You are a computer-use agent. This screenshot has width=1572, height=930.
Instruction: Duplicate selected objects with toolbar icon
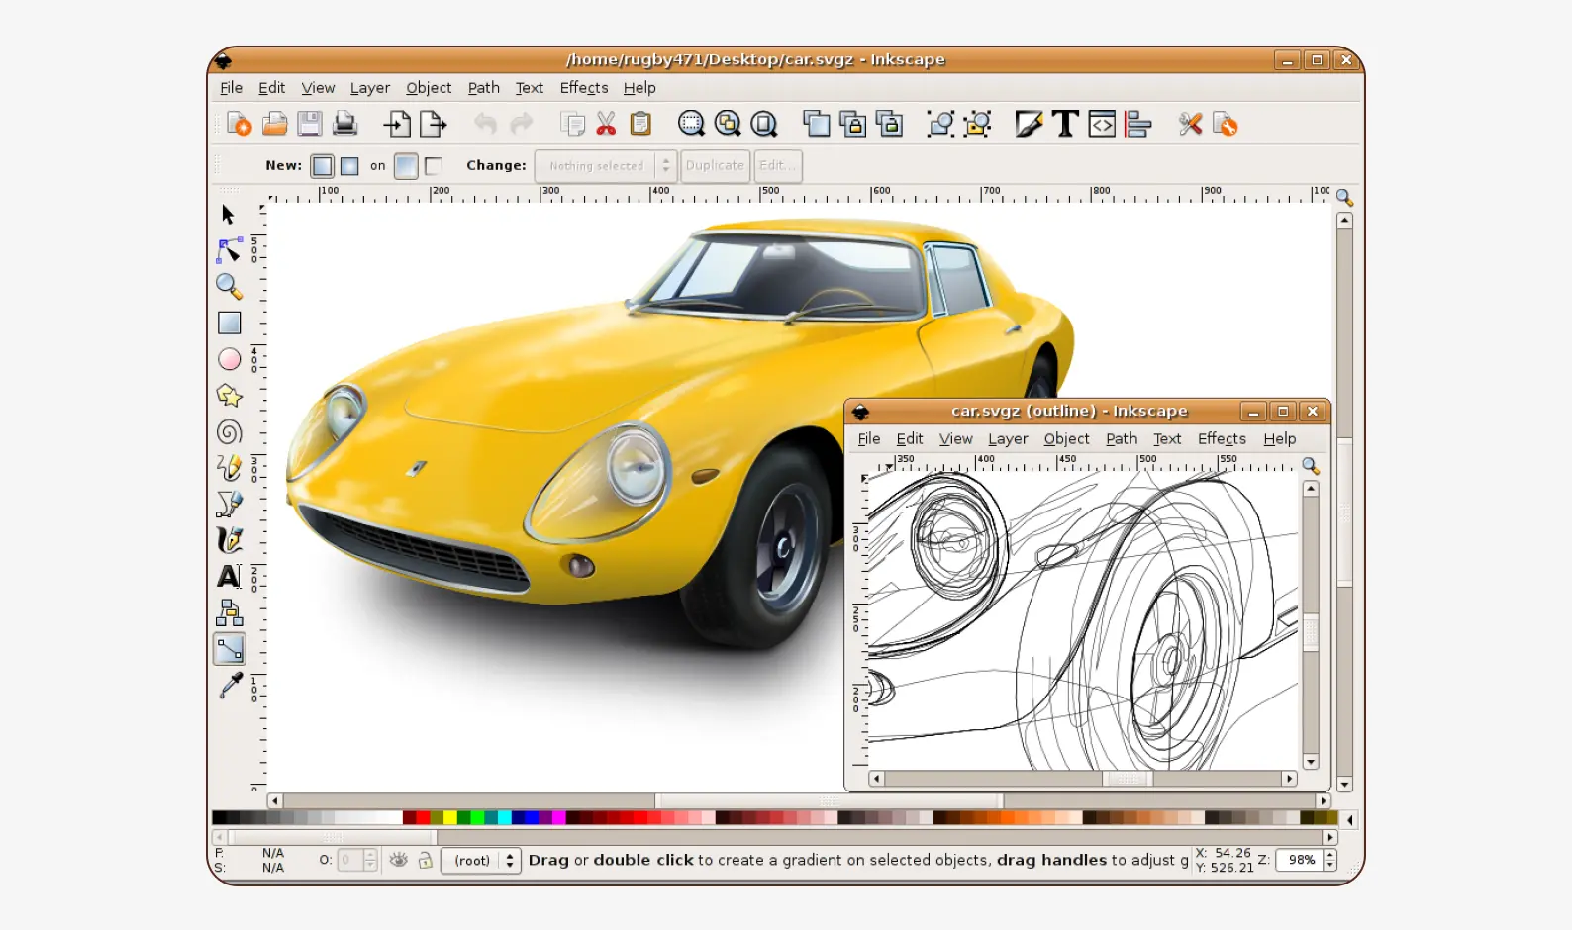click(x=817, y=124)
